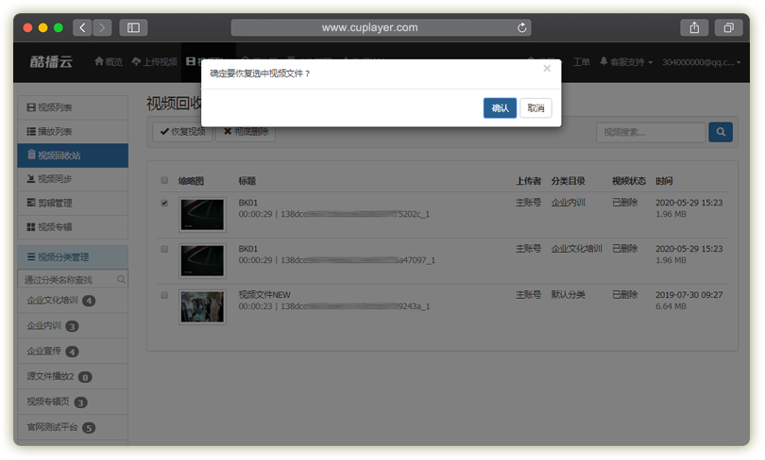765x460 pixels.
Task: Click the category search magnifier icon
Action: 121,280
